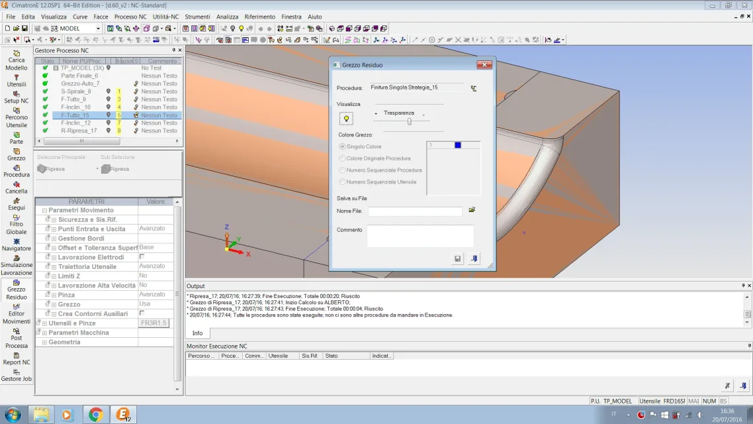Open the Carica Modello sidebar tool
Image resolution: width=753 pixels, height=424 pixels.
pyautogui.click(x=17, y=60)
